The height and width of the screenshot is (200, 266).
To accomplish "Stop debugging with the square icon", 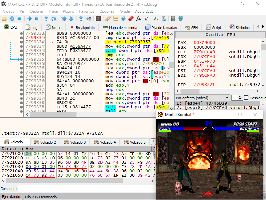I will (x=20, y=19).
